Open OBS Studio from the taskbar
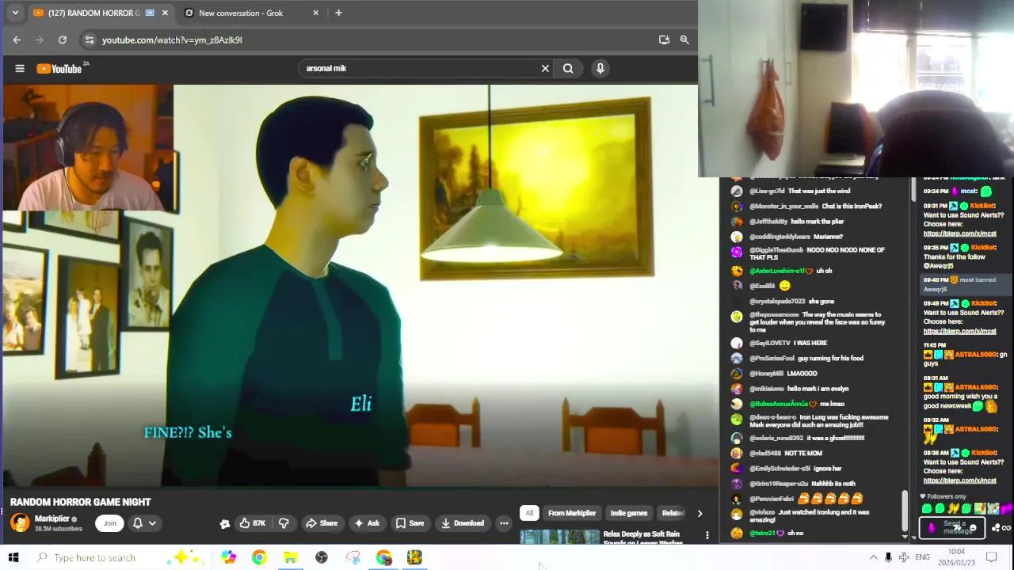Viewport: 1014px width, 570px height. [x=322, y=557]
